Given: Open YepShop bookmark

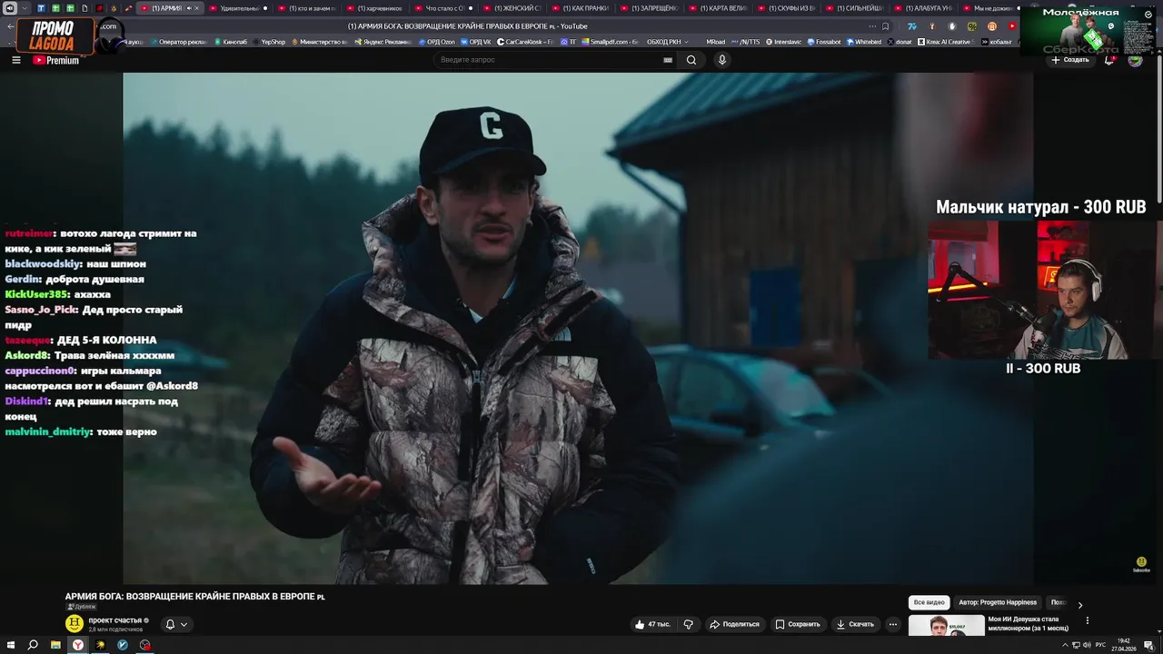Looking at the screenshot, I should coord(269,42).
